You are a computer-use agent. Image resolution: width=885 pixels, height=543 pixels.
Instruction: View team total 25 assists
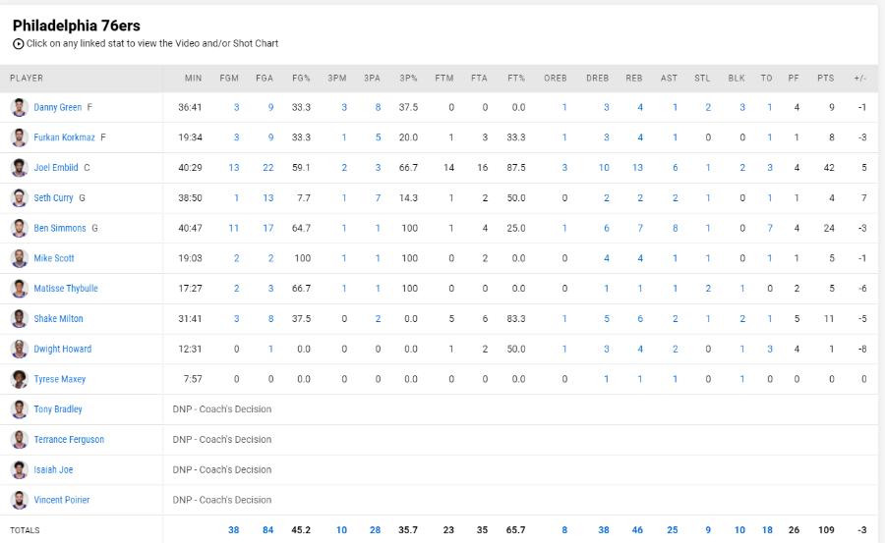click(673, 530)
